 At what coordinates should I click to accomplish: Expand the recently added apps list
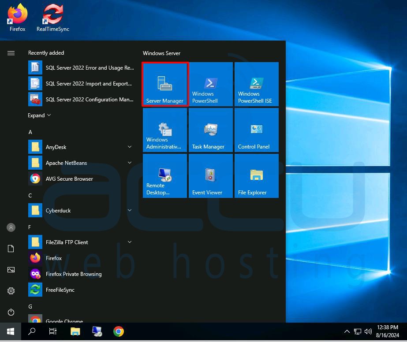pos(39,115)
